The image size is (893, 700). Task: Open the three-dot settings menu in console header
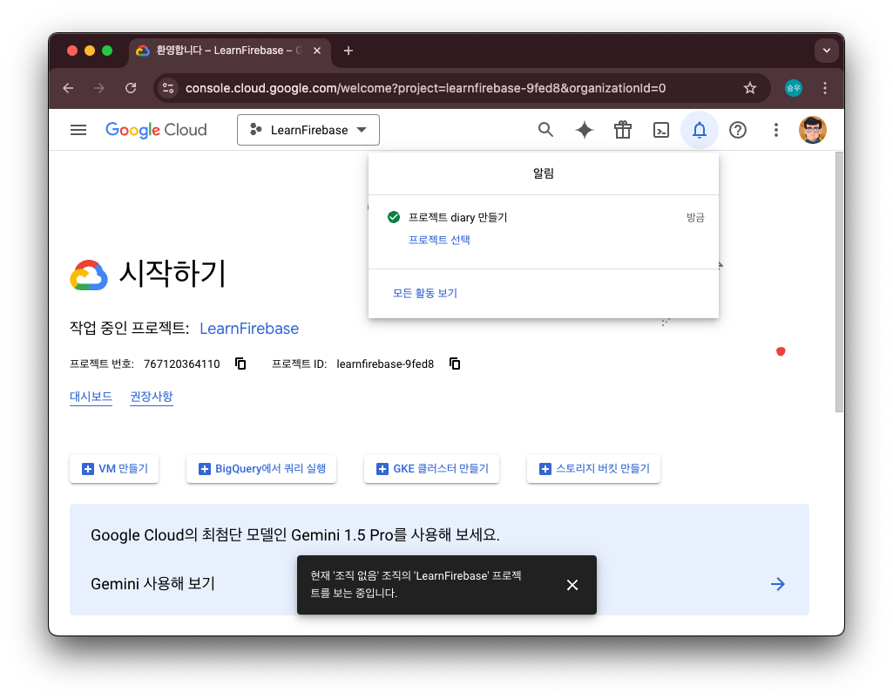click(775, 130)
